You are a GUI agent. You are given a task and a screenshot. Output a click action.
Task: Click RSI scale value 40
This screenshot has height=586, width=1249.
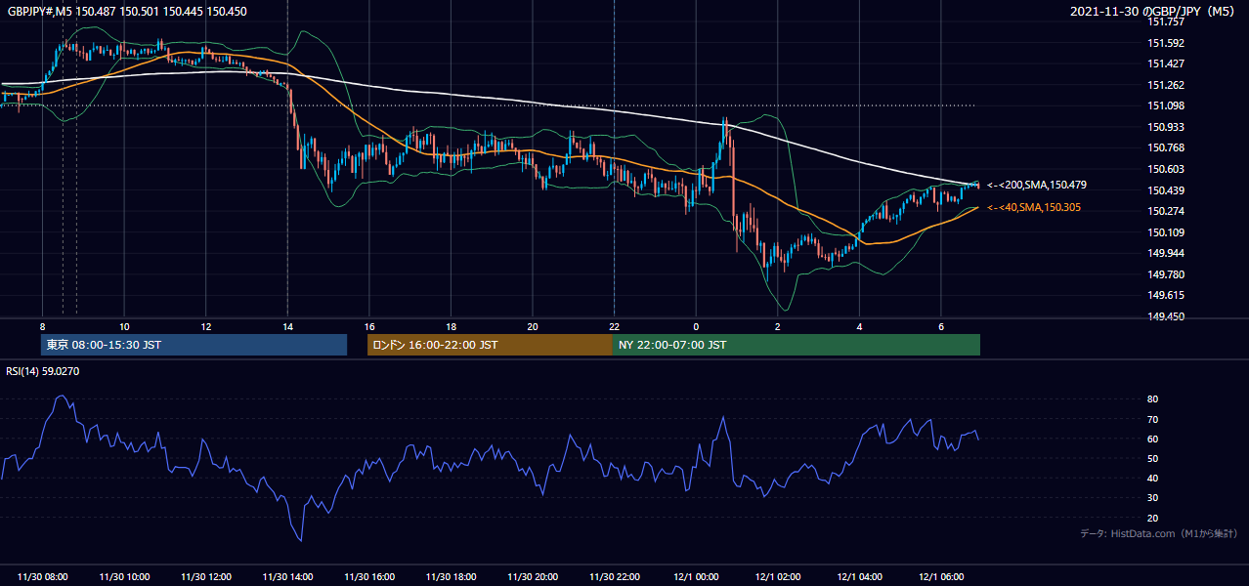(1152, 478)
